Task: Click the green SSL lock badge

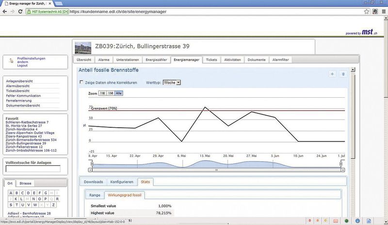Action: pyautogui.click(x=47, y=11)
